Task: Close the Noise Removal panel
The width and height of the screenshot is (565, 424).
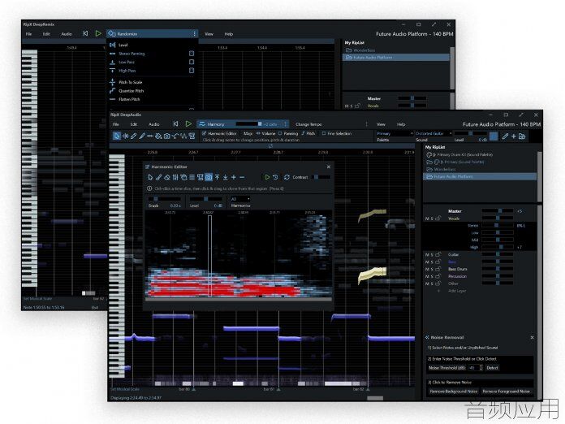Action: (533, 337)
